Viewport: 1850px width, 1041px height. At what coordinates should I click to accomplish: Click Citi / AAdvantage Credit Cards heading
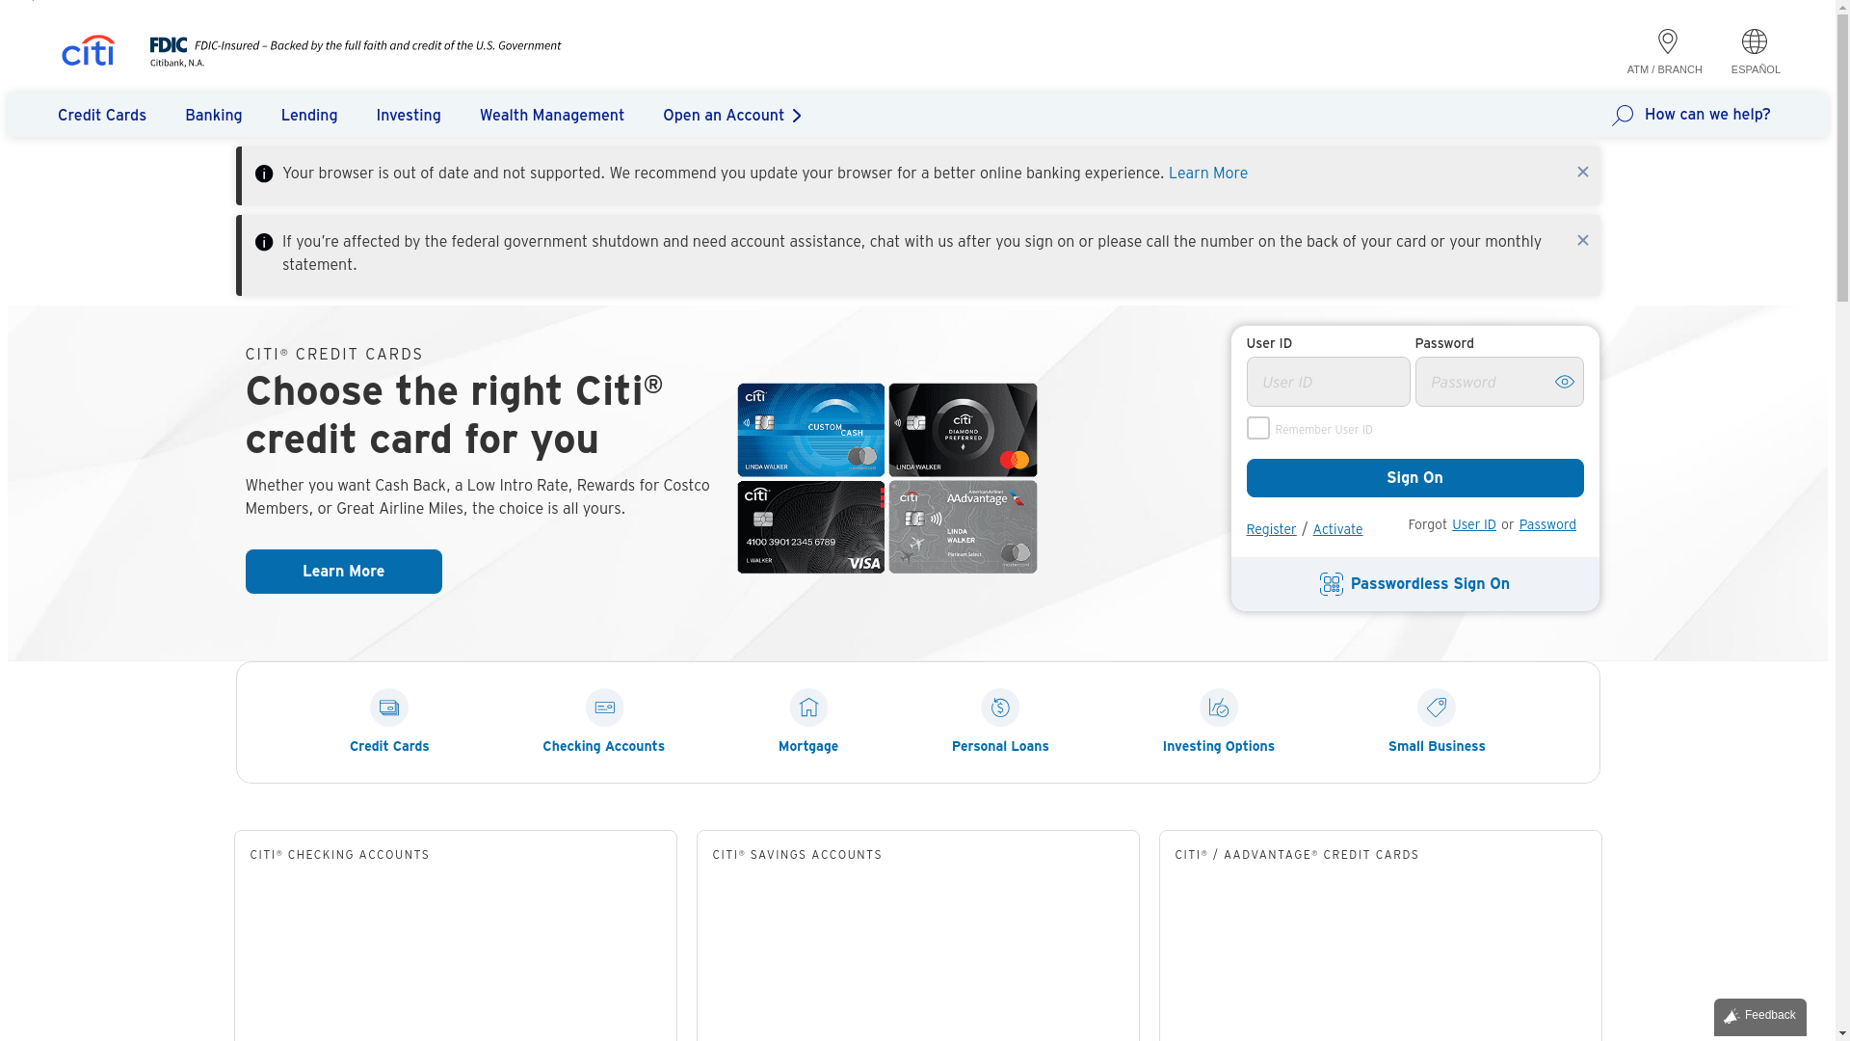(x=1297, y=855)
